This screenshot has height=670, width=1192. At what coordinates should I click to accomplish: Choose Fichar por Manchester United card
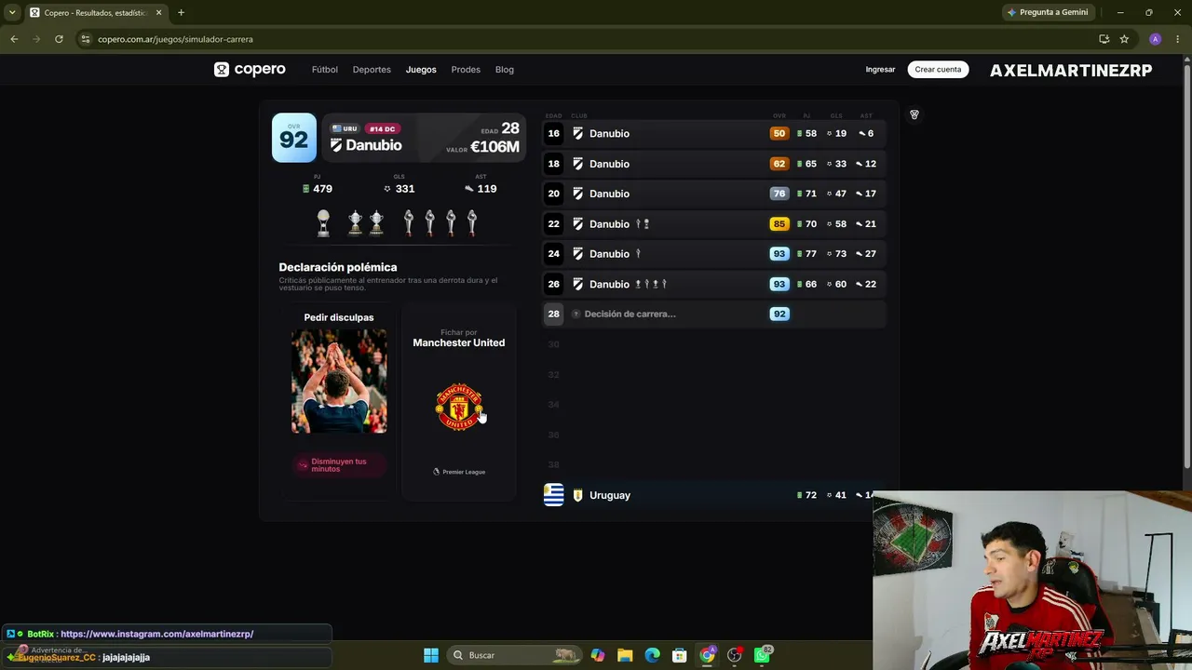(x=459, y=400)
